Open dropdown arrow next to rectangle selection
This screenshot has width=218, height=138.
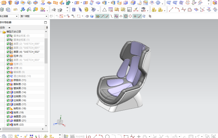point(82,16)
